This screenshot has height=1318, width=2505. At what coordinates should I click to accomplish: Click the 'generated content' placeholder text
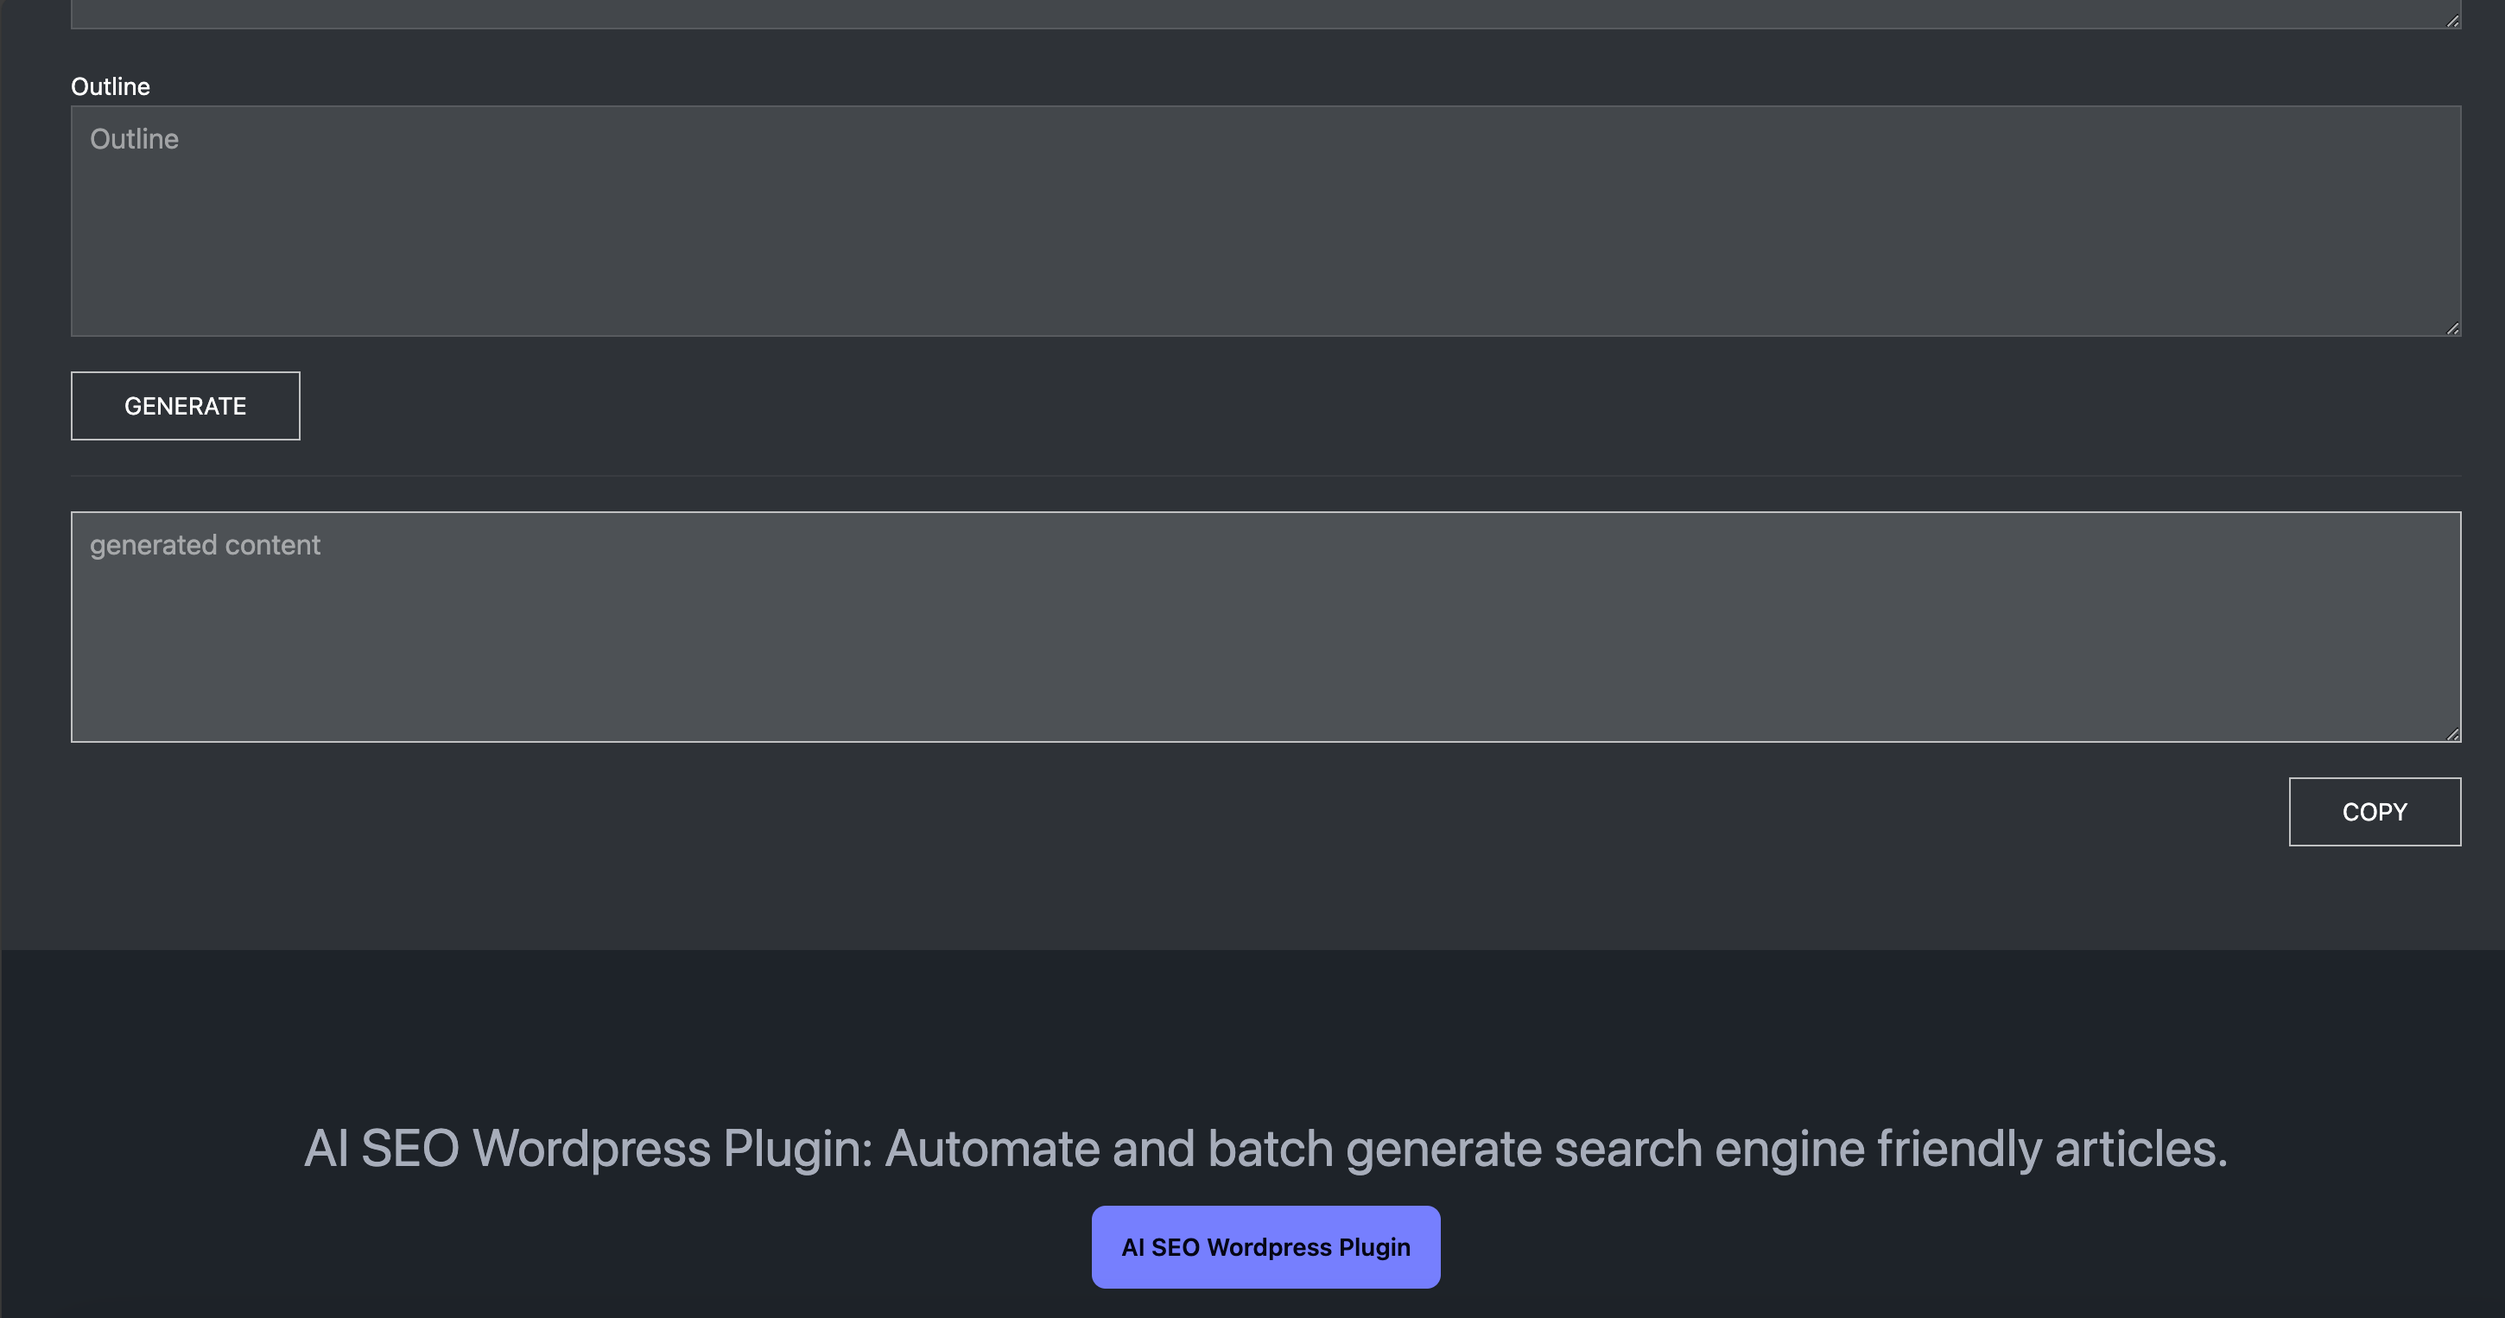coord(204,544)
